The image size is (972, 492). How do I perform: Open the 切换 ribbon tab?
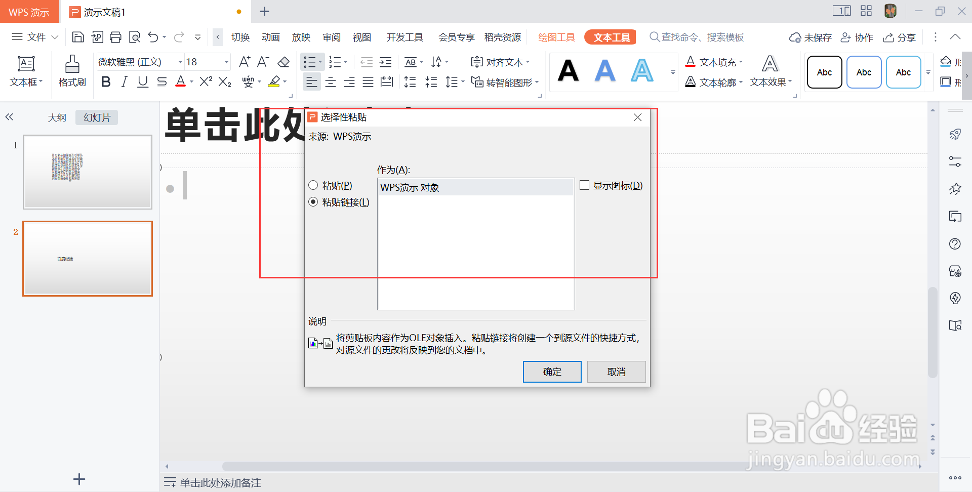point(240,37)
